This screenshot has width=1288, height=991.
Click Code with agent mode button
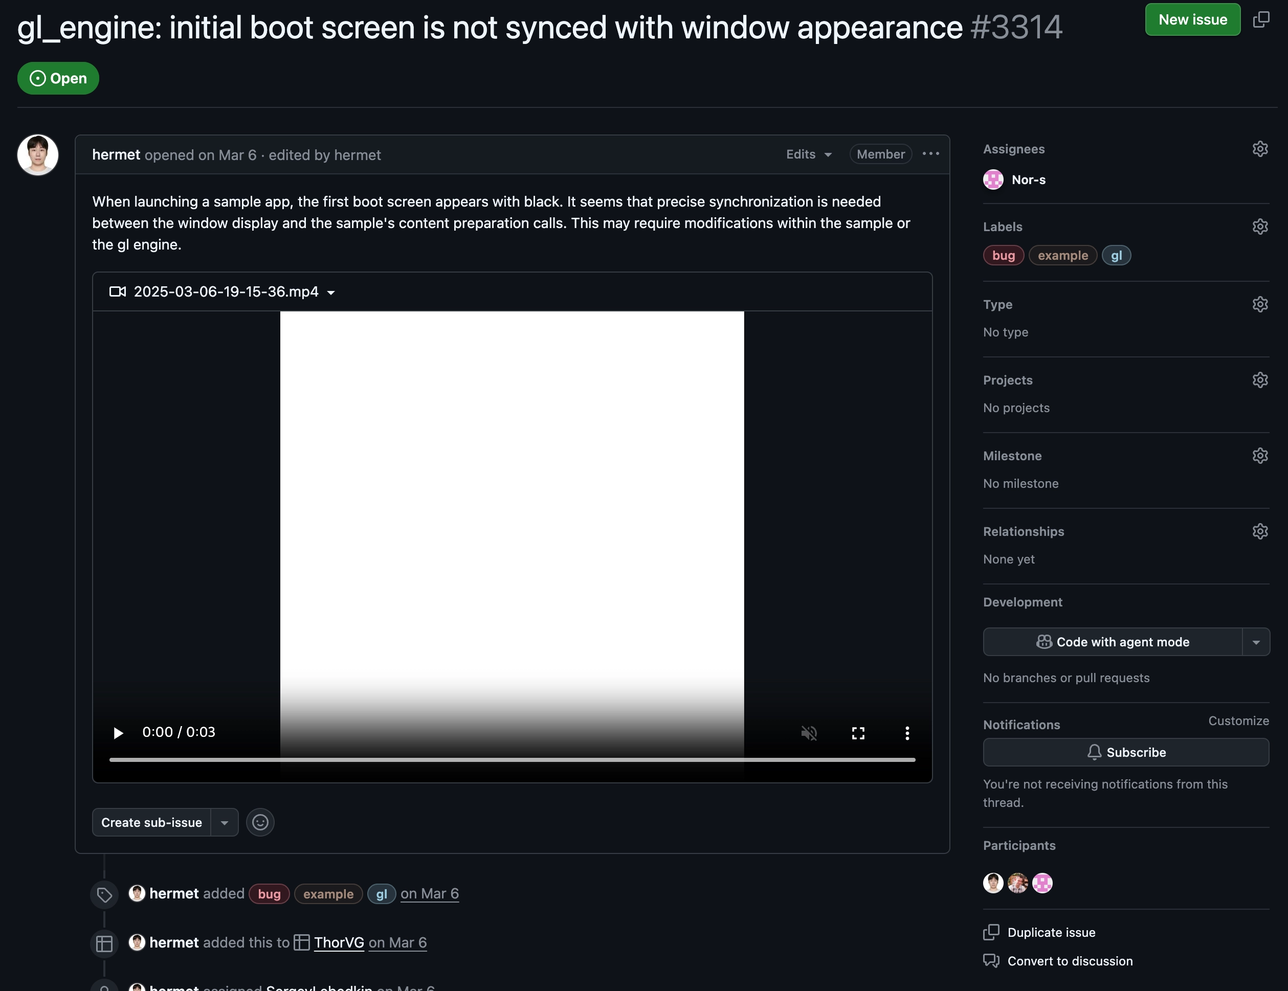coord(1113,642)
